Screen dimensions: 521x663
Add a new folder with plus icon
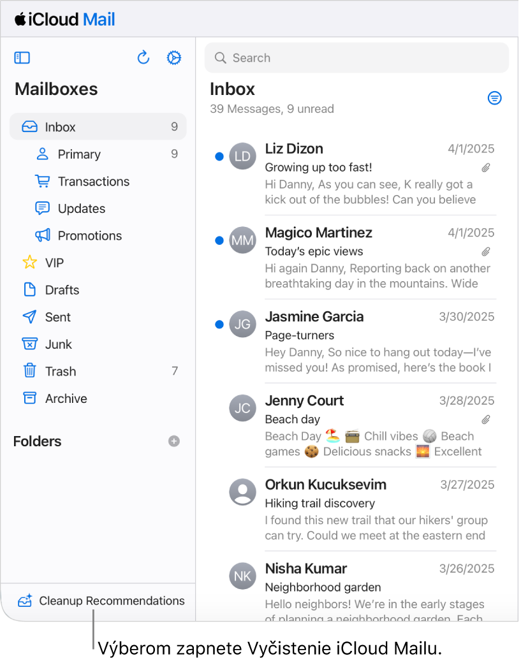pos(174,442)
